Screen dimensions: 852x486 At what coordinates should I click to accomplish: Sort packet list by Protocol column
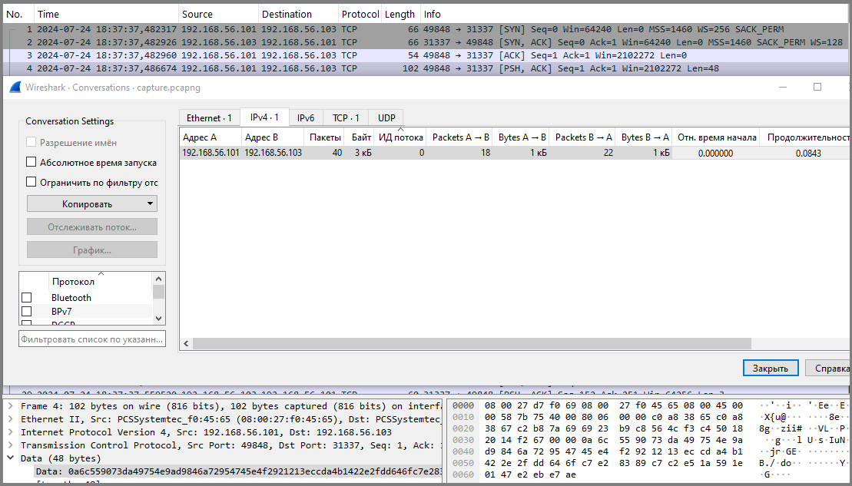point(360,14)
